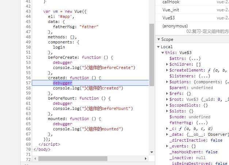
Task: Set breakpoint on line number 53
Action: click(28, 62)
